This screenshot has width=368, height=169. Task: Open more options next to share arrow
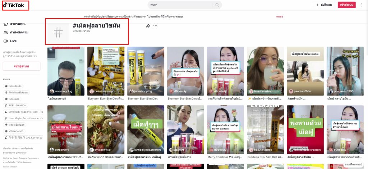pyautogui.click(x=155, y=26)
